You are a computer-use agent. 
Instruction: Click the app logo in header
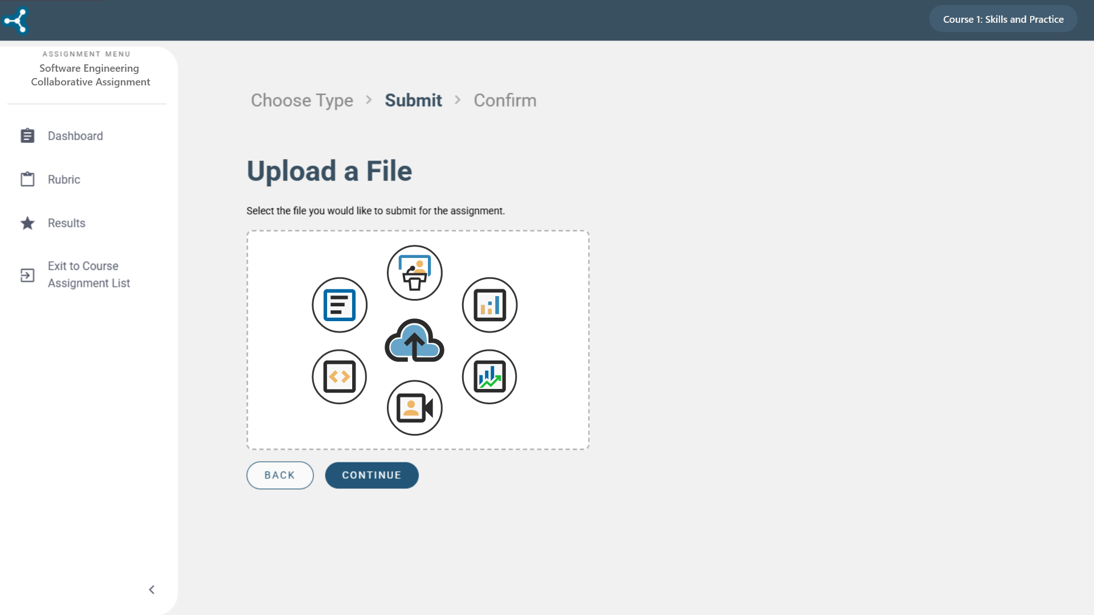coord(15,20)
